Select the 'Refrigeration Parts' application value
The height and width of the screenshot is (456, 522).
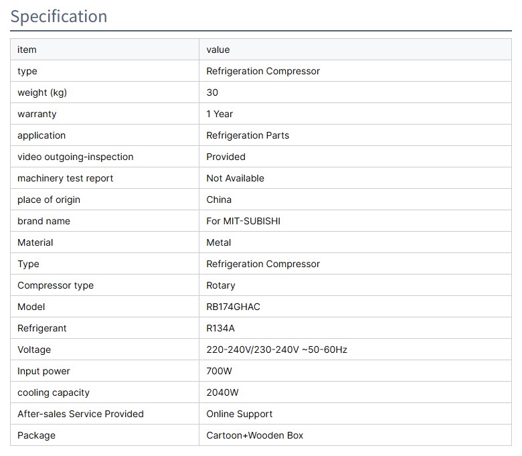248,135
